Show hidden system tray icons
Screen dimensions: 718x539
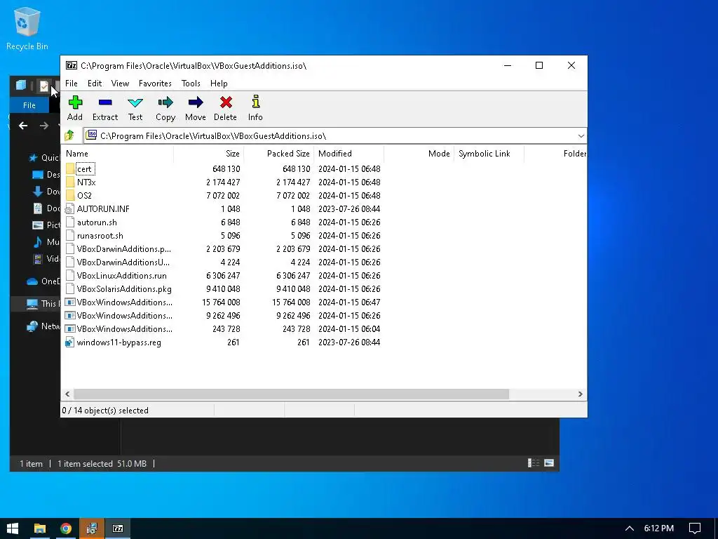[x=630, y=528]
